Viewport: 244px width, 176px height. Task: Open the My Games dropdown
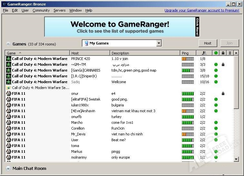click(159, 43)
